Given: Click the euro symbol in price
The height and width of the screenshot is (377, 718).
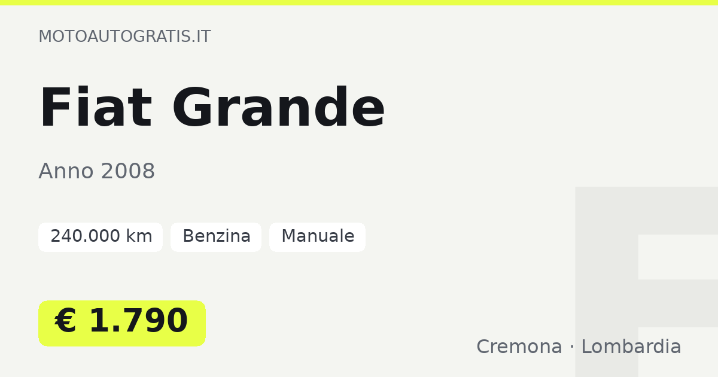Looking at the screenshot, I should tap(66, 322).
